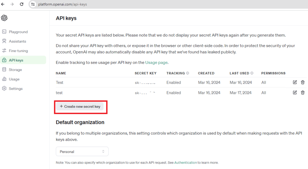
Task: Click the CREATED column header
Action: 206,73
